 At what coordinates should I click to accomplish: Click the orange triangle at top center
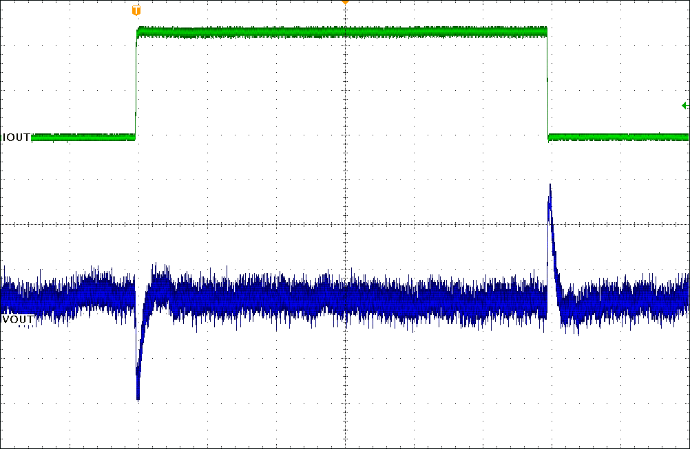coord(345,3)
